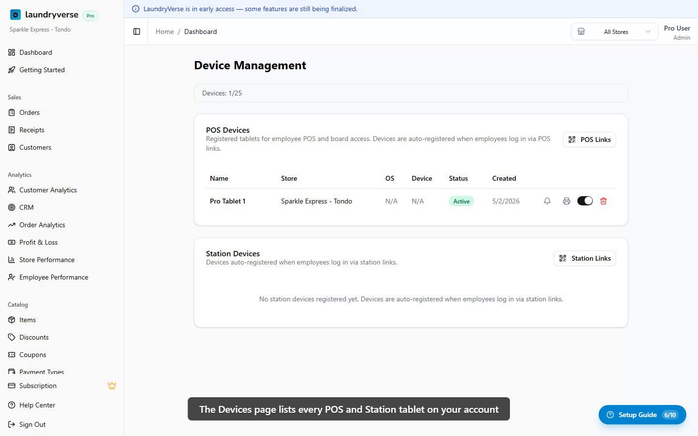Disable the Pro Tablet 1 active toggle

585,201
